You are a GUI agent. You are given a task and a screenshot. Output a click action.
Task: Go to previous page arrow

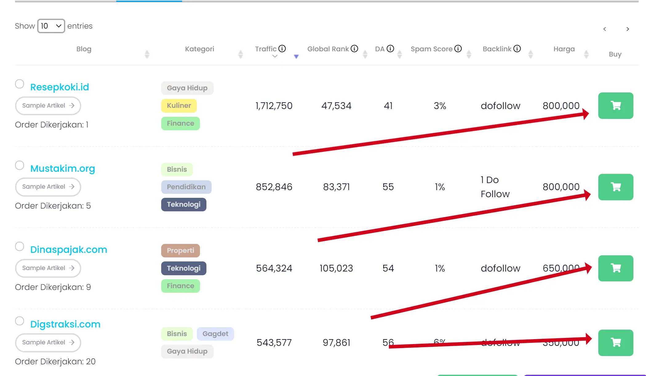[605, 29]
